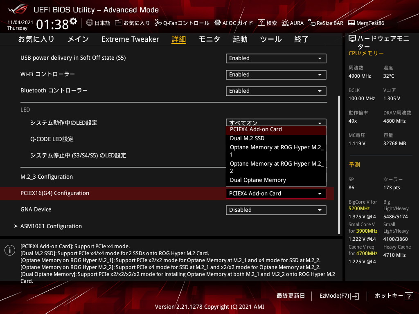Select GNA Device label
Screen dimensions: 419x314
(36, 210)
